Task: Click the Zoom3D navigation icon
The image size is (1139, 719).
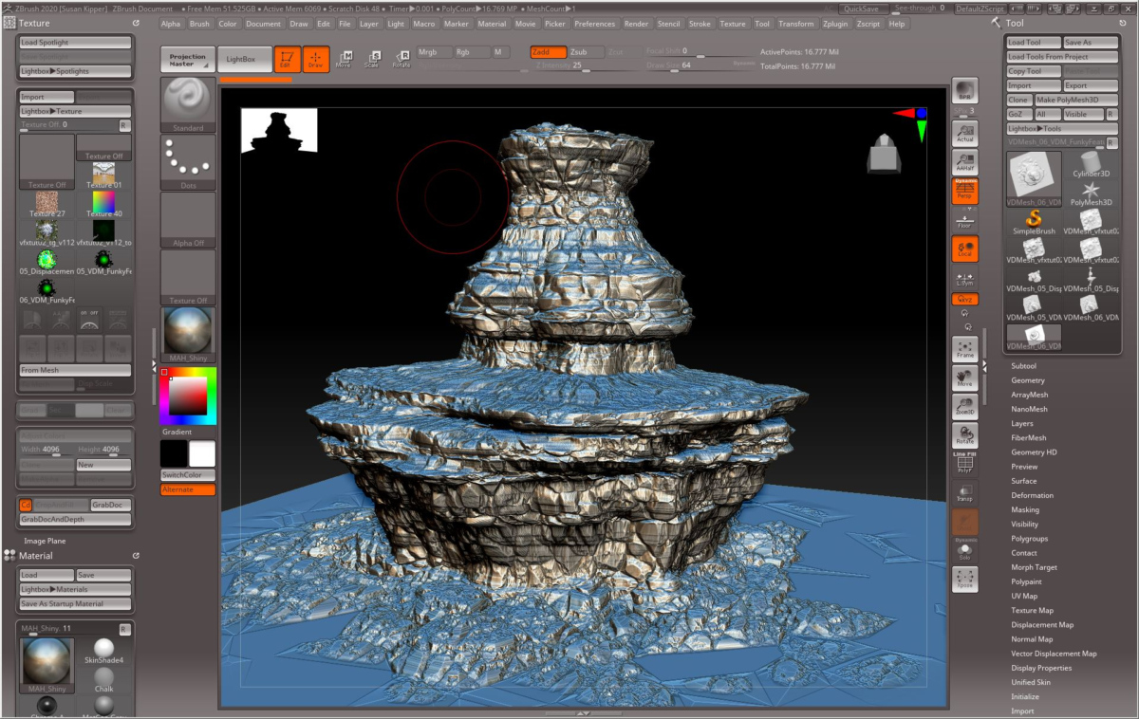Action: [964, 407]
